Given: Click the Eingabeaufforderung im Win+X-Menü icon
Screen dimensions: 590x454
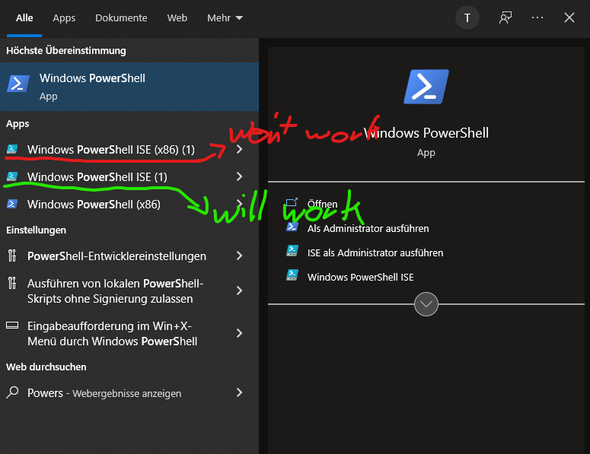Looking at the screenshot, I should pyautogui.click(x=12, y=325).
